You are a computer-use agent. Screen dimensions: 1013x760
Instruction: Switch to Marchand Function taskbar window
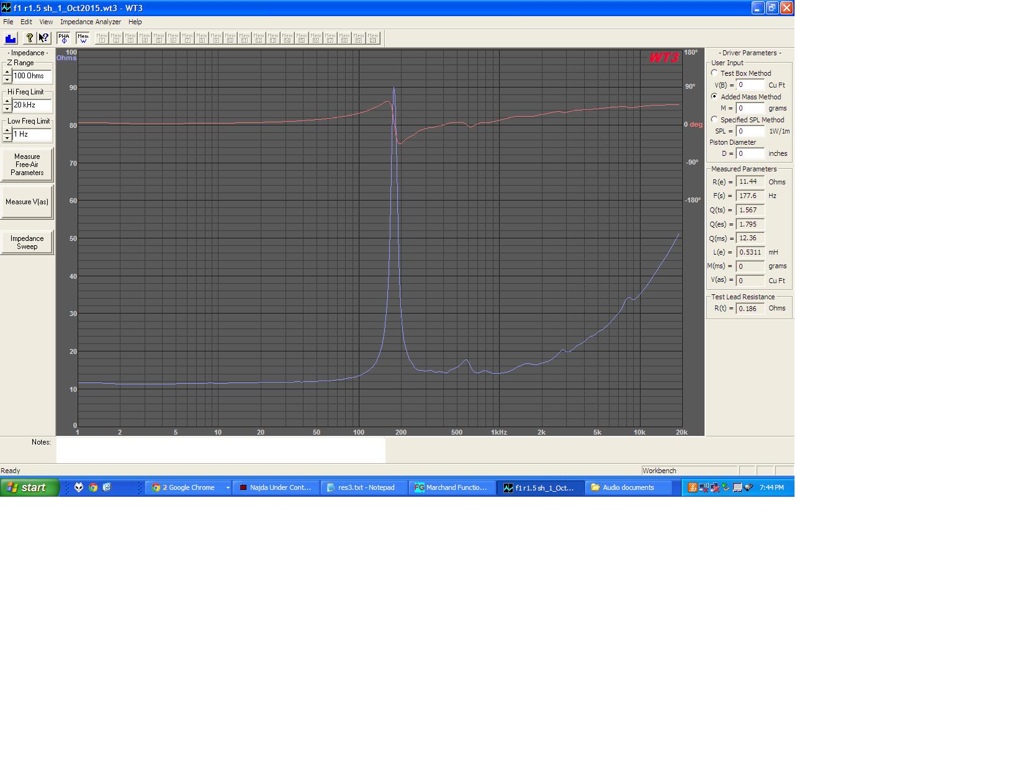point(452,487)
